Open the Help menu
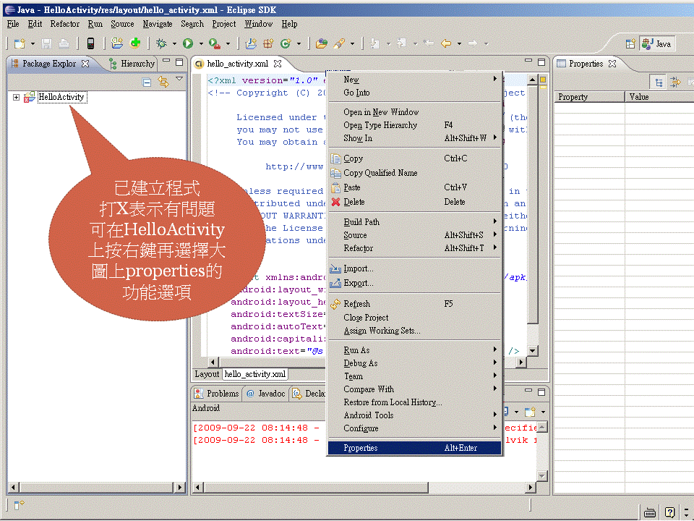Screen dimensions: 694x521 [x=289, y=24]
